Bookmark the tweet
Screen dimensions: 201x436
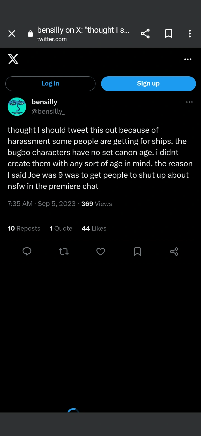[137, 252]
